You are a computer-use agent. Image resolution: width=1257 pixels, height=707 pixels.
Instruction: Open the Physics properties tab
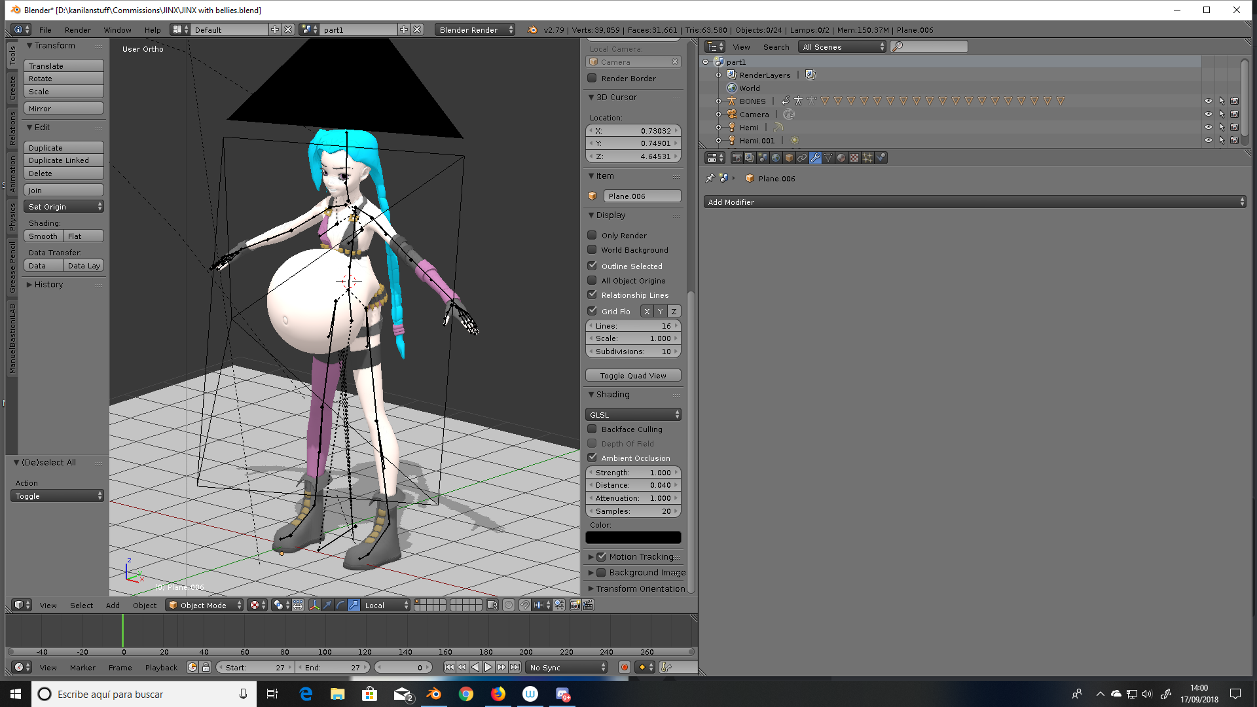881,158
